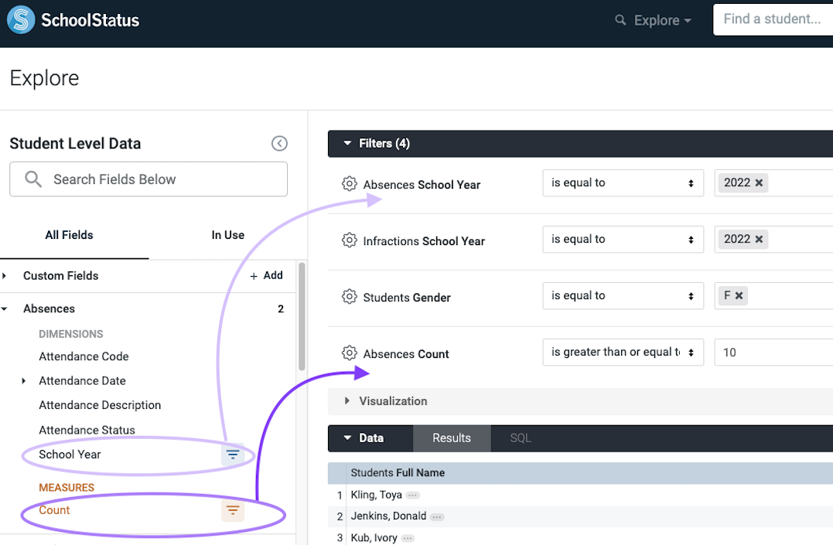Image resolution: width=833 pixels, height=545 pixels.
Task: Click magnifier icon in field search box
Action: pos(33,179)
